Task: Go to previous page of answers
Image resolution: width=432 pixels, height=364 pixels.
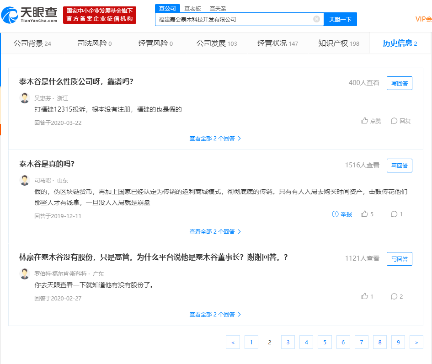Action: click(233, 342)
